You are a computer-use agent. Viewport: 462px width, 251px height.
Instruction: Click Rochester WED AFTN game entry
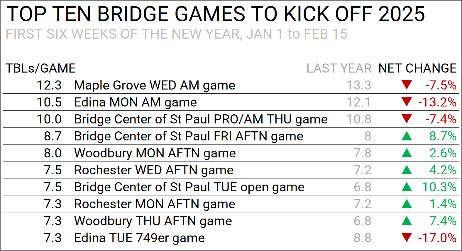[154, 170]
